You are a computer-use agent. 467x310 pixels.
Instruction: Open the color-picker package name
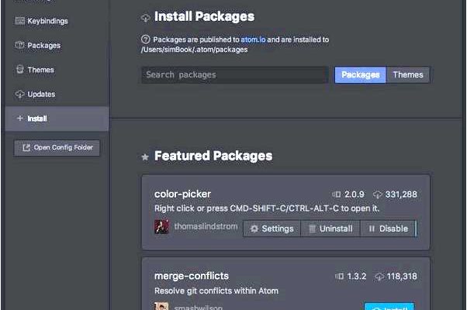tap(182, 194)
